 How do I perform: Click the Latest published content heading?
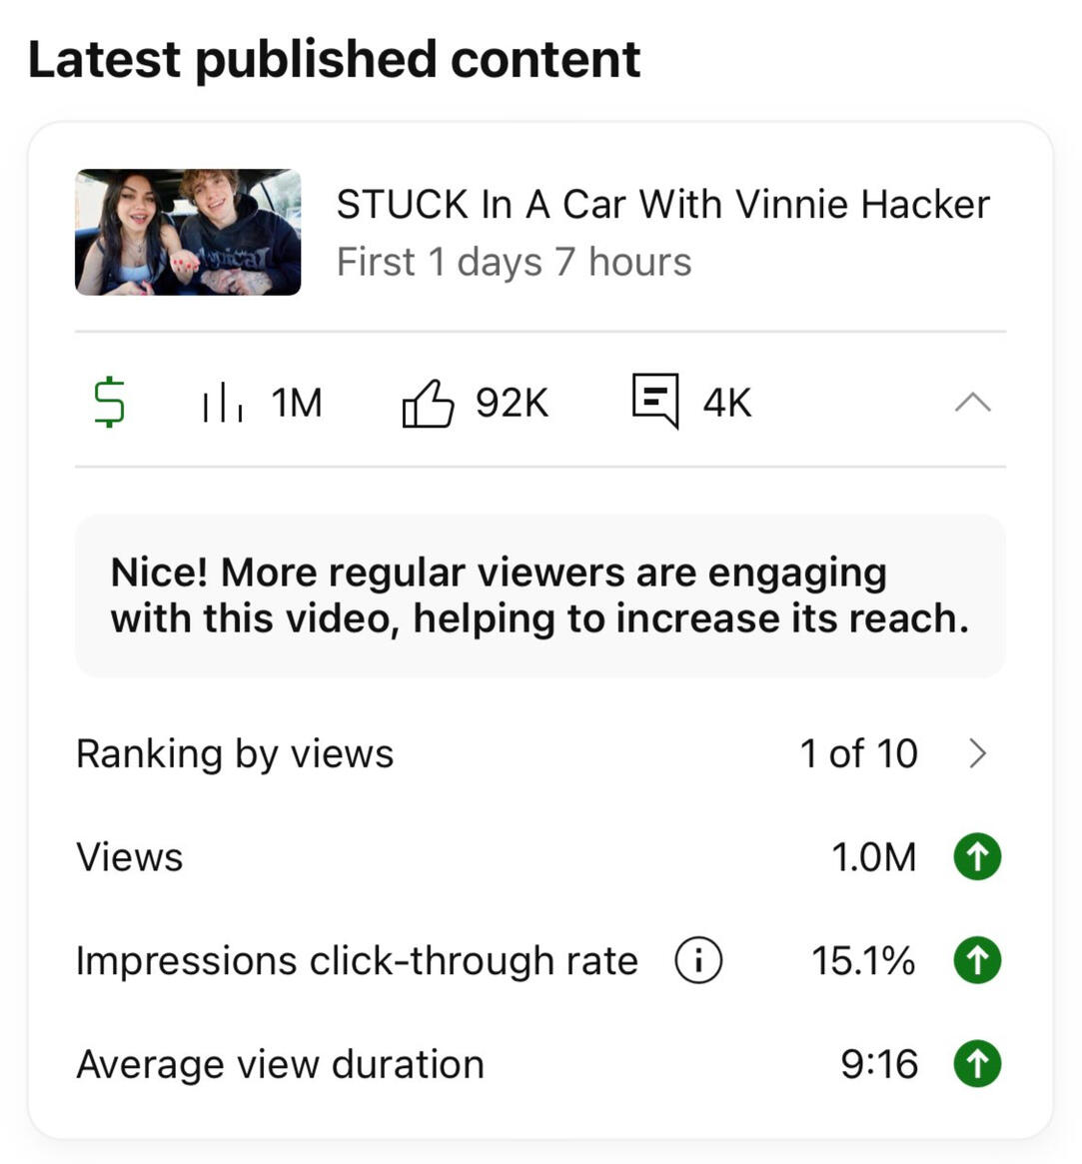[x=334, y=59]
